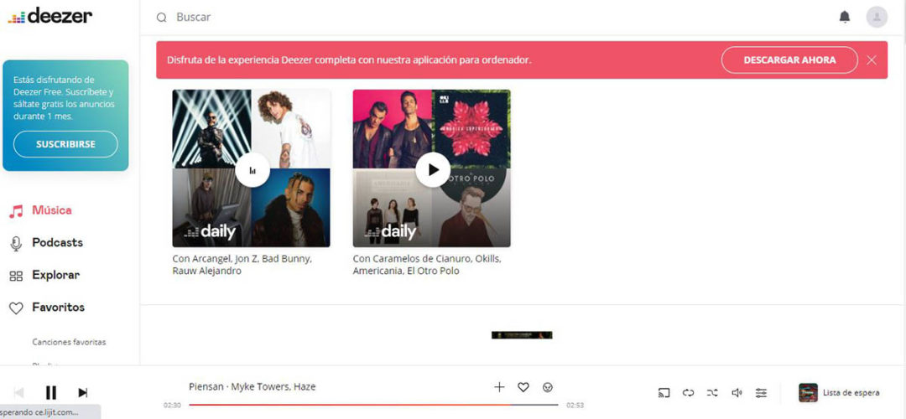906x419 pixels.
Task: Go to the Música section
Action: [x=52, y=210]
